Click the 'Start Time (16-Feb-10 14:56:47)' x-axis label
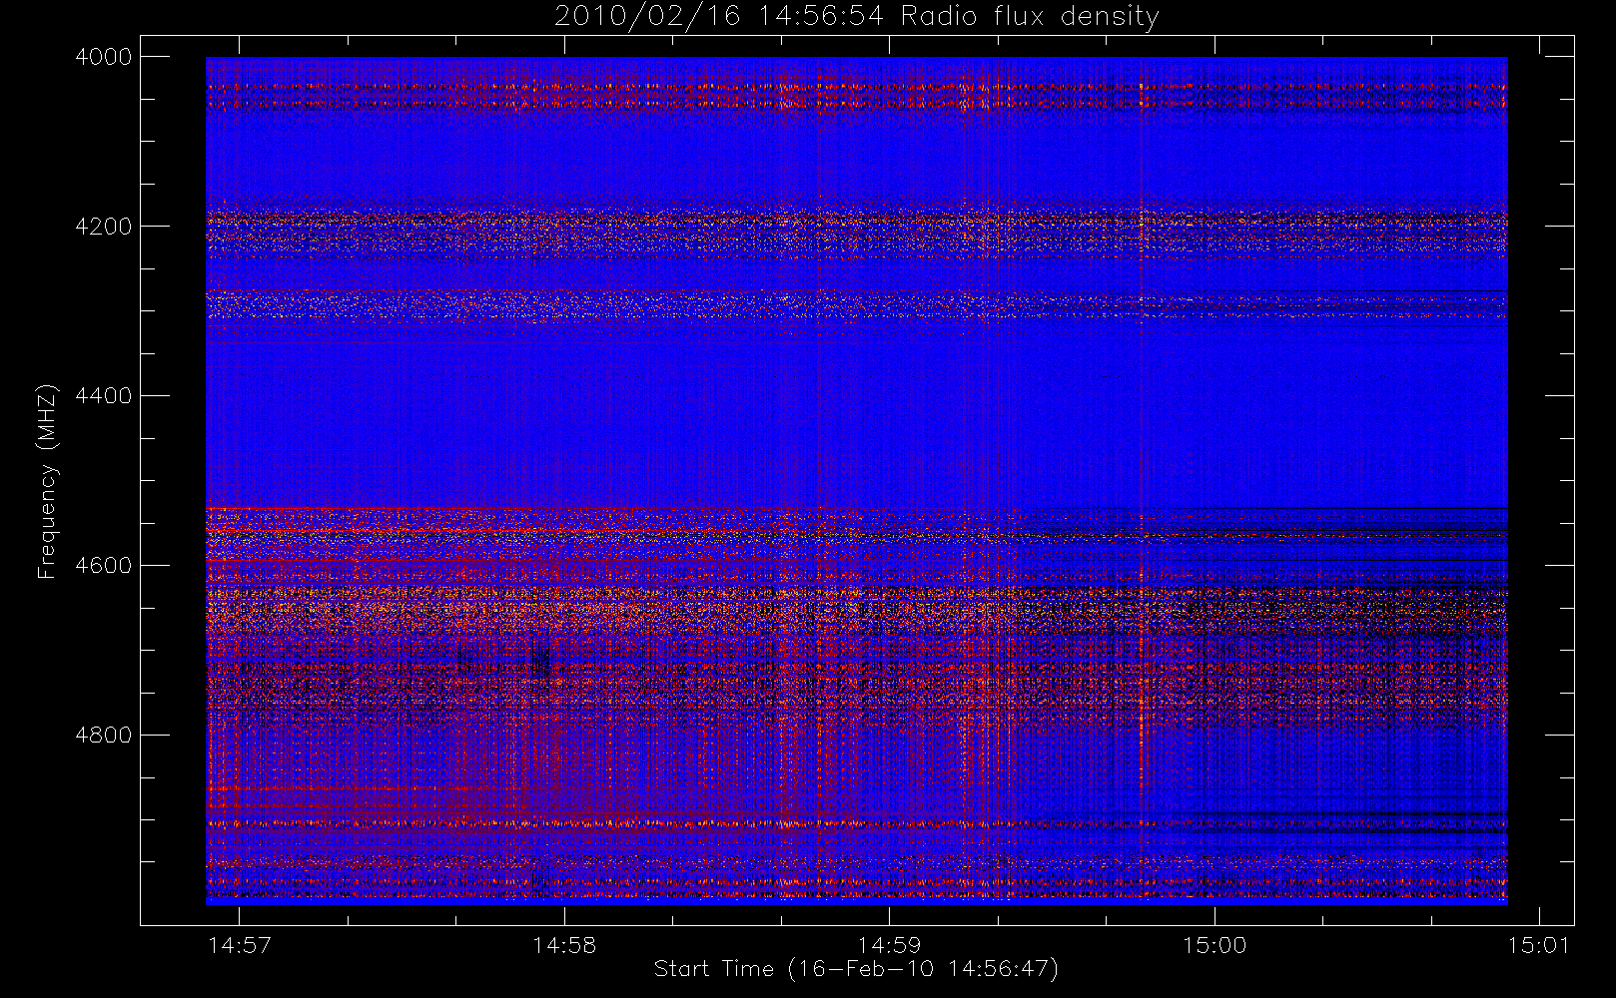 pyautogui.click(x=856, y=969)
